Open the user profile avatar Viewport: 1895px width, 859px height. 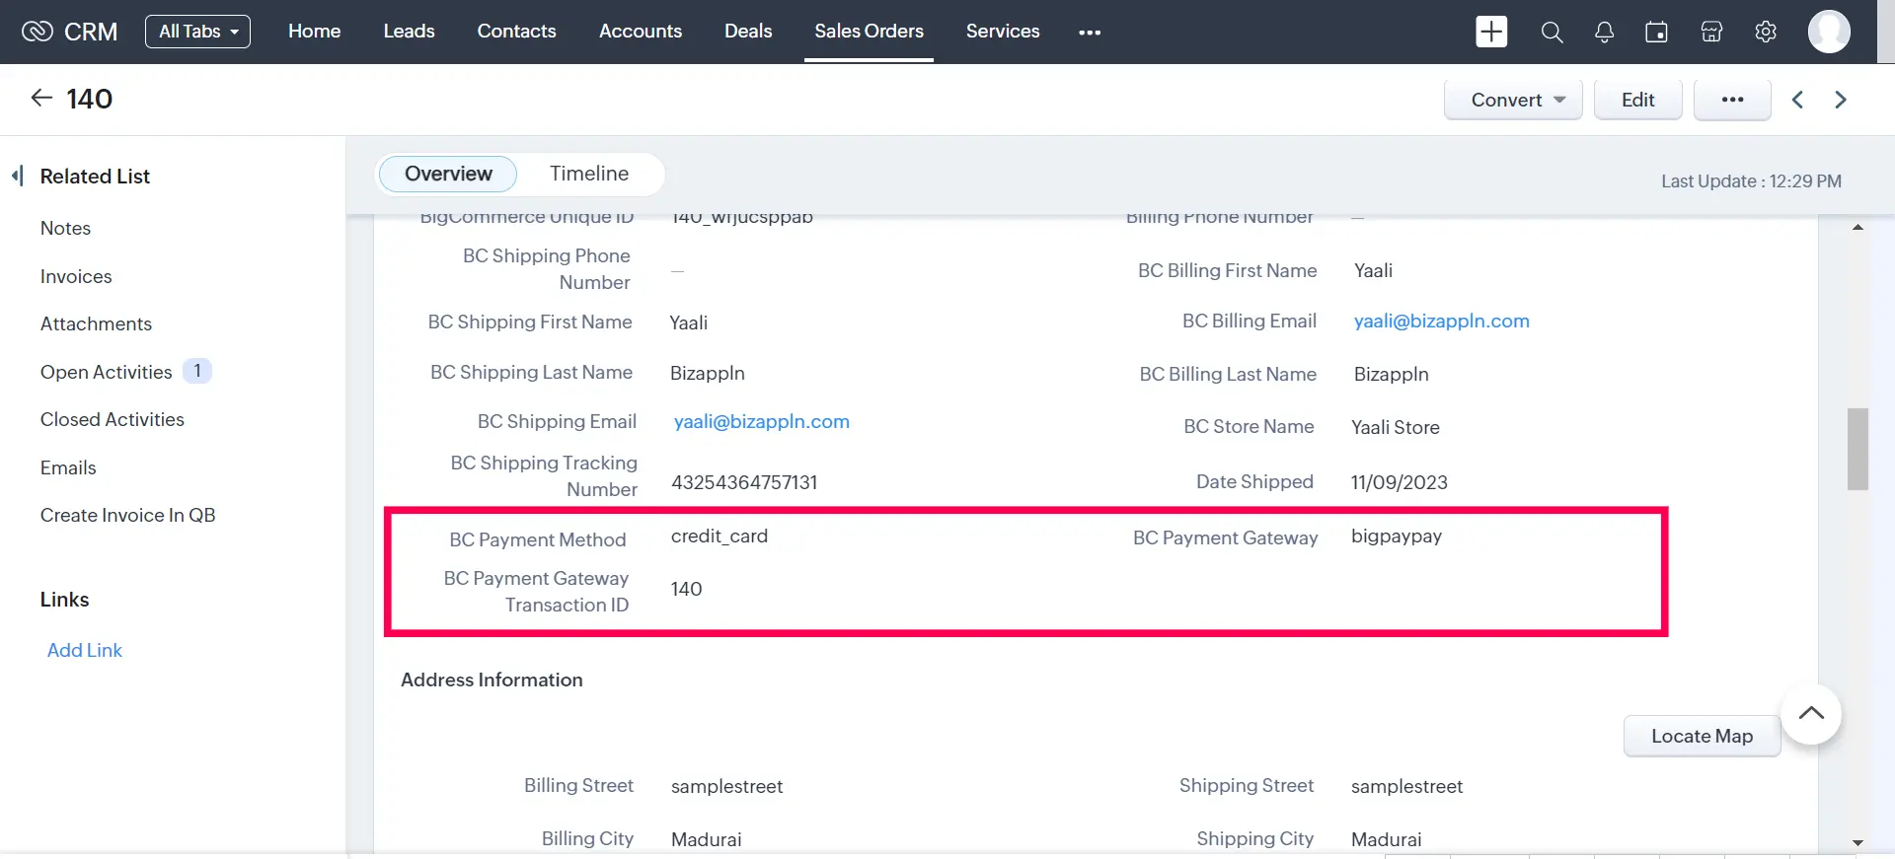tap(1829, 32)
